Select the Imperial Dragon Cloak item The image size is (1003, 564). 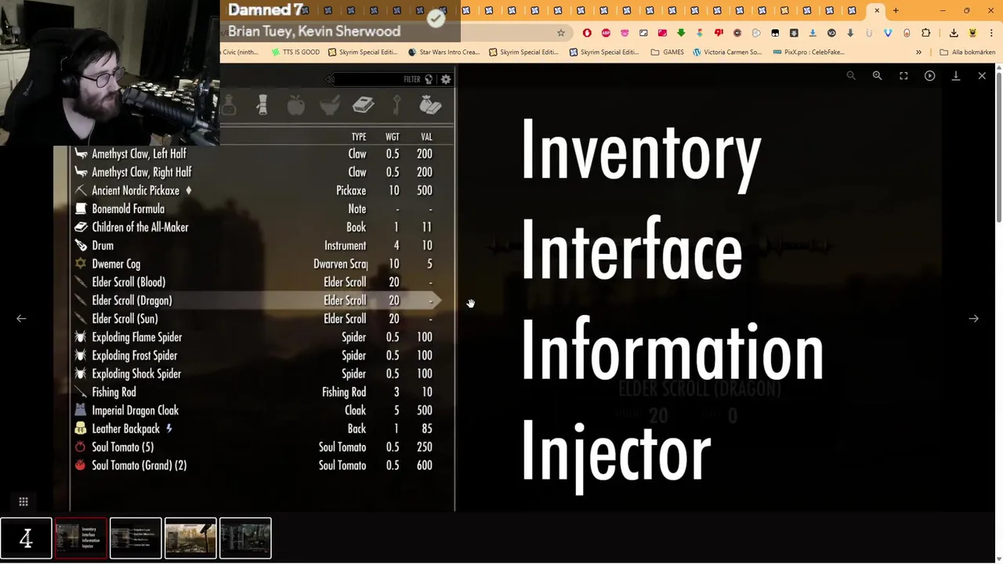click(x=255, y=410)
